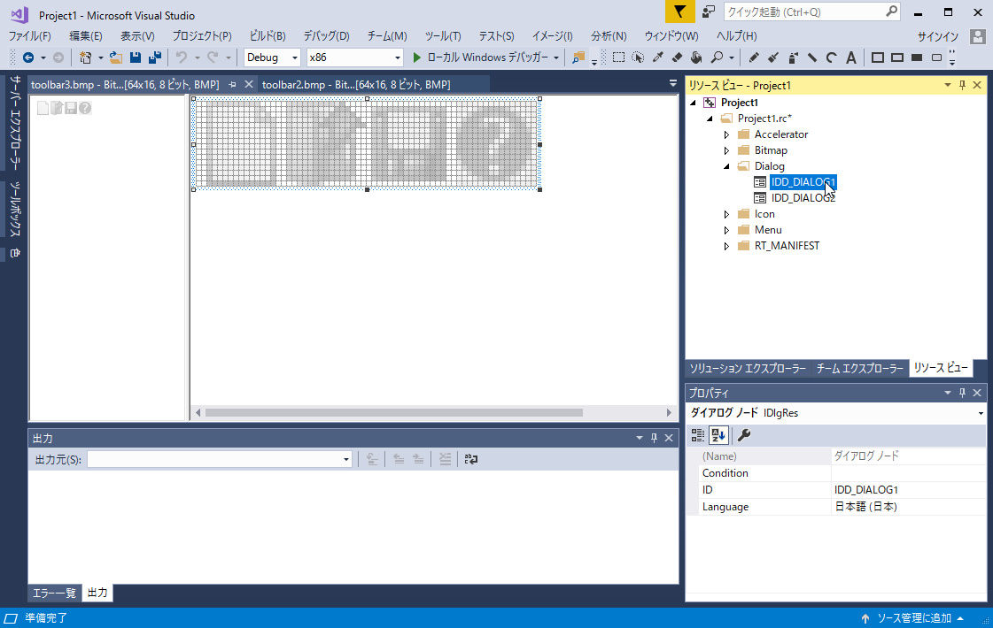
Task: Expand the Bitmap folder
Action: pyautogui.click(x=726, y=150)
